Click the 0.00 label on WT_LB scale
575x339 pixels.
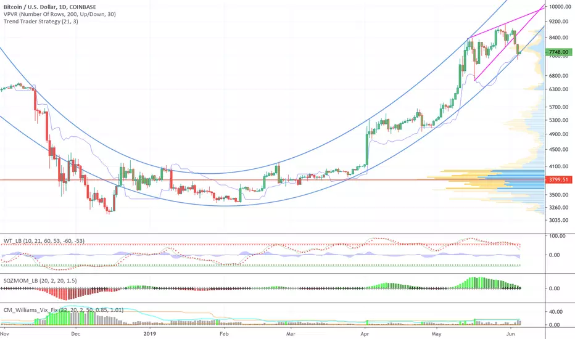pos(555,255)
